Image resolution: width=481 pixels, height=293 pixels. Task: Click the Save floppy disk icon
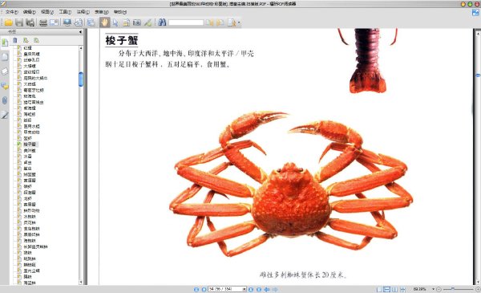[x=19, y=22]
